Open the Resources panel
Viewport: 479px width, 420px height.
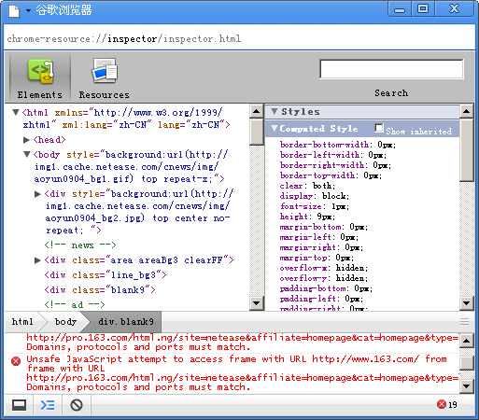coord(104,77)
